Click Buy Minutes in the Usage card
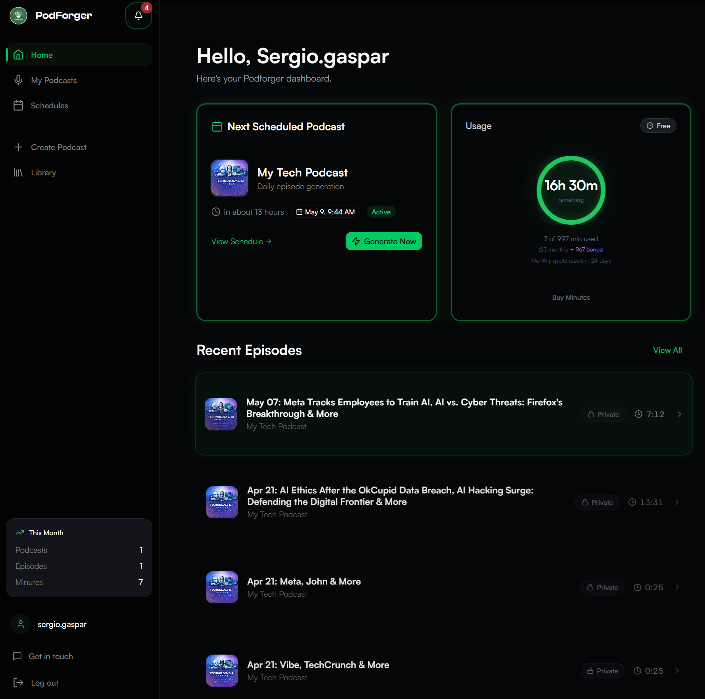 tap(571, 297)
